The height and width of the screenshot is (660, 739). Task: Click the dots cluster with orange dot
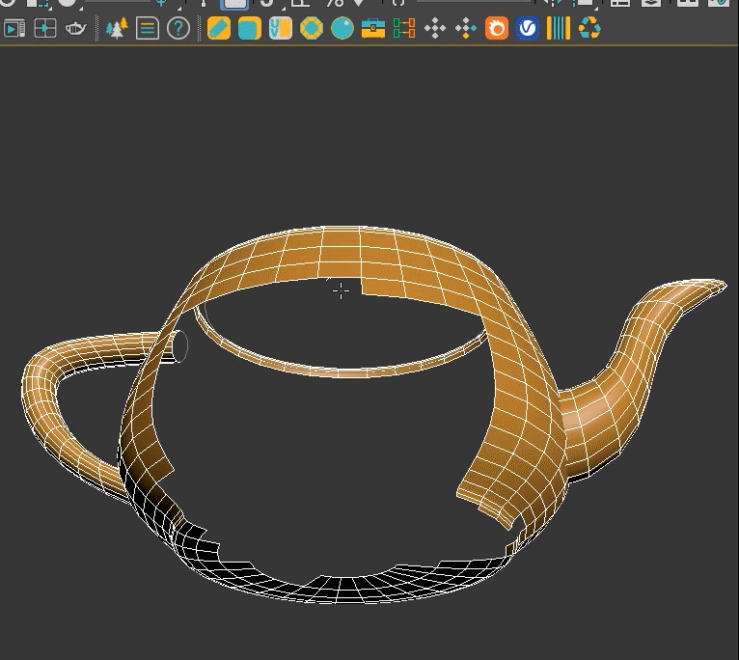tap(466, 29)
